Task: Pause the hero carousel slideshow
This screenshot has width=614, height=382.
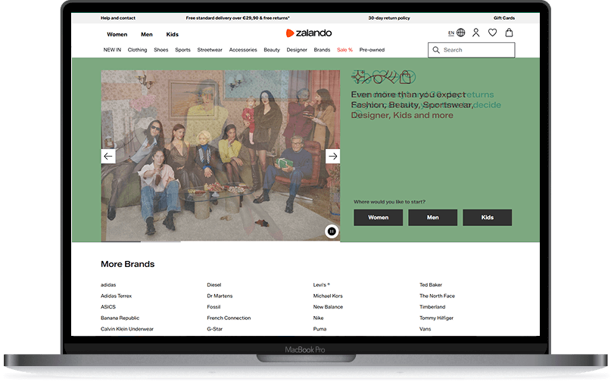Action: point(332,231)
